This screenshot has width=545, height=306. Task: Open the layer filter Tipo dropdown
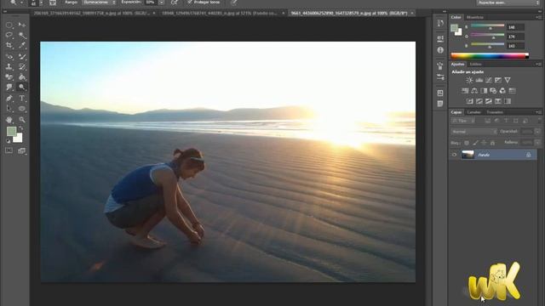(x=463, y=121)
